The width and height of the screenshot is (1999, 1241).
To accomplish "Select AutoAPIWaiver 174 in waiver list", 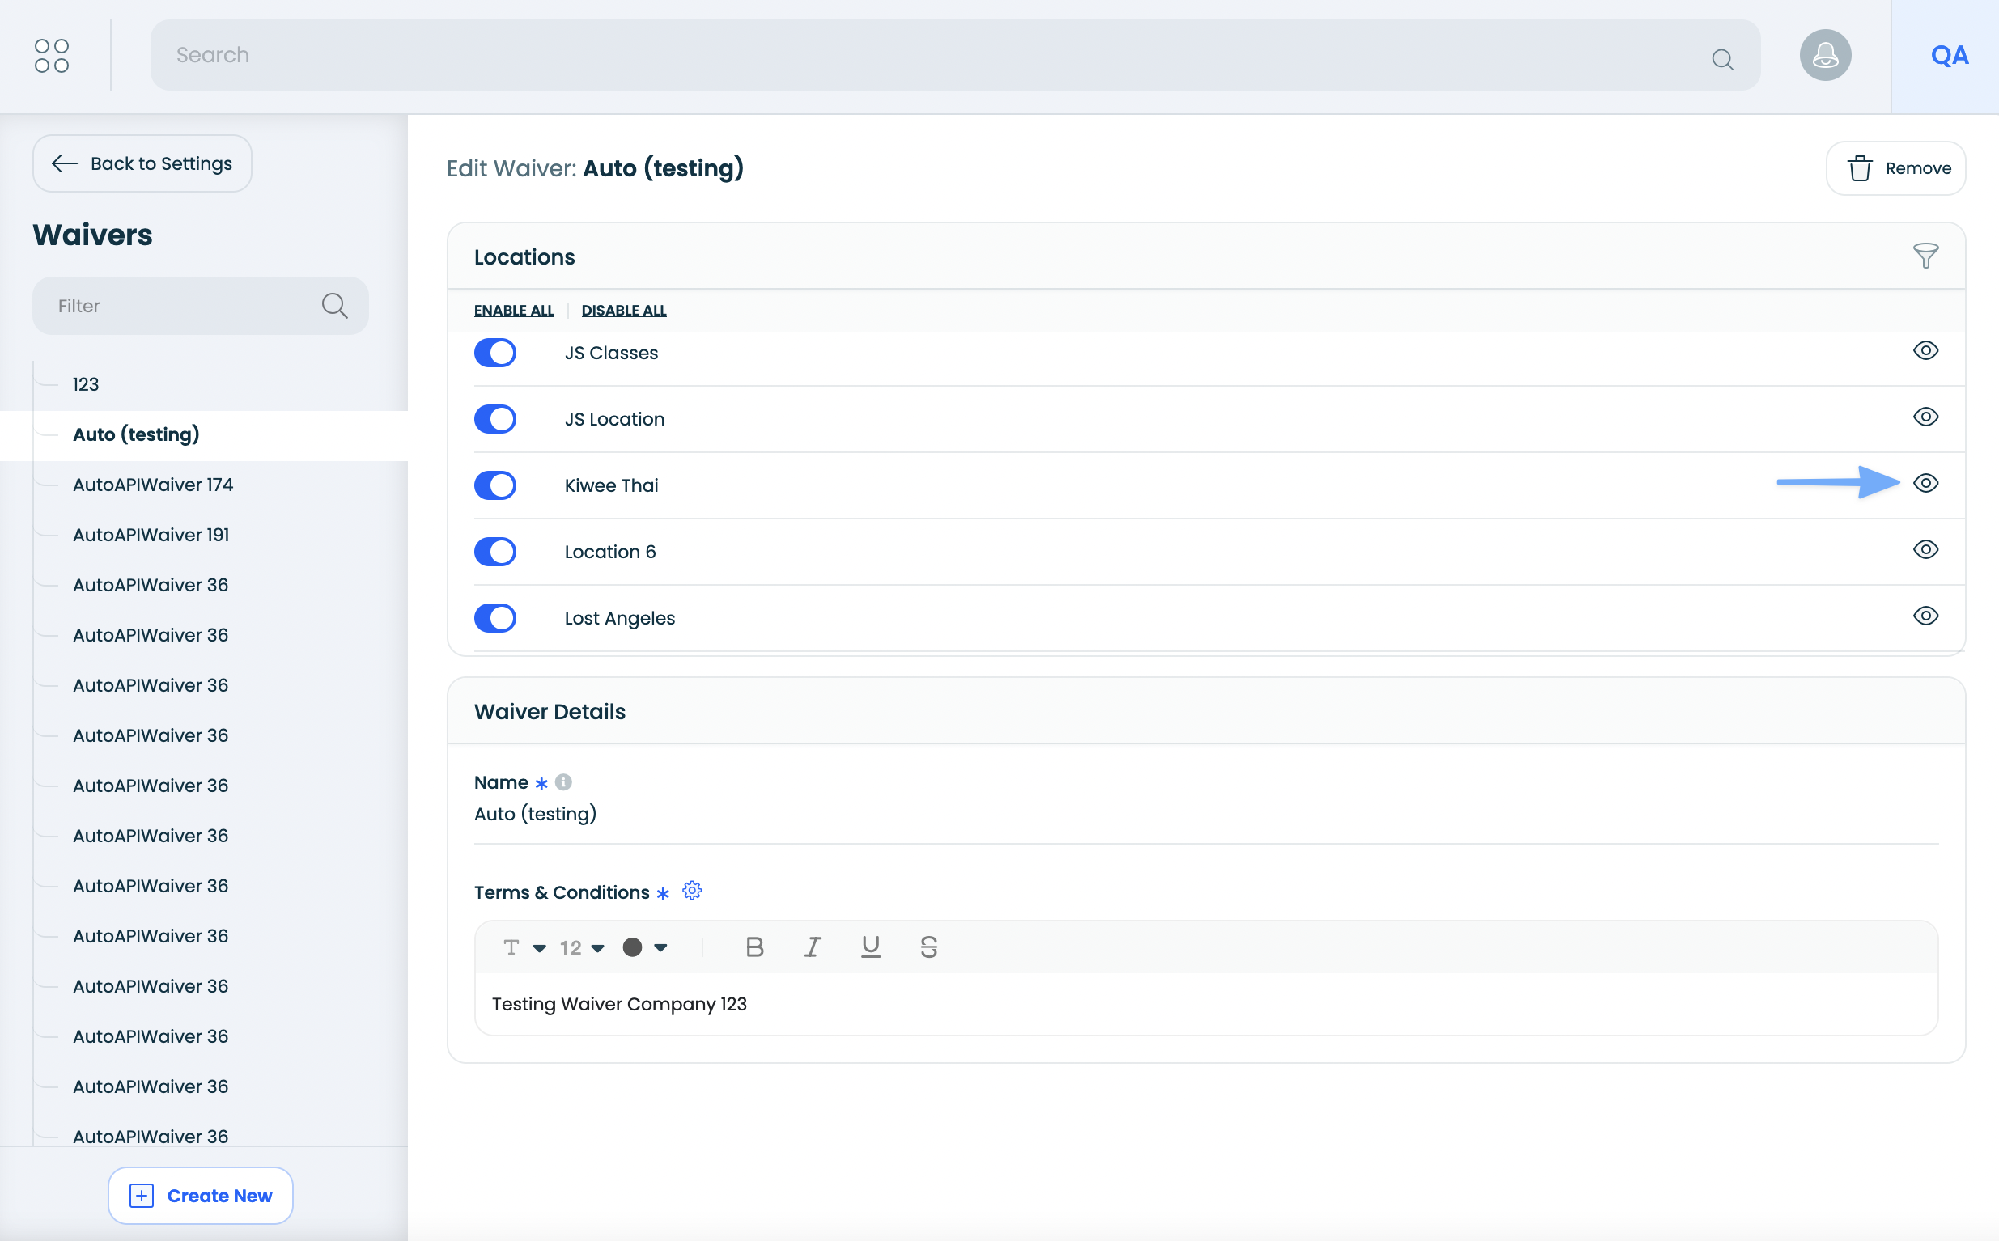I will coord(153,485).
